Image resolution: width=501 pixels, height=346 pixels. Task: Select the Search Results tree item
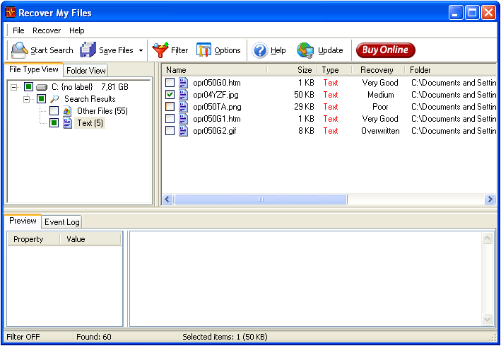pos(90,99)
